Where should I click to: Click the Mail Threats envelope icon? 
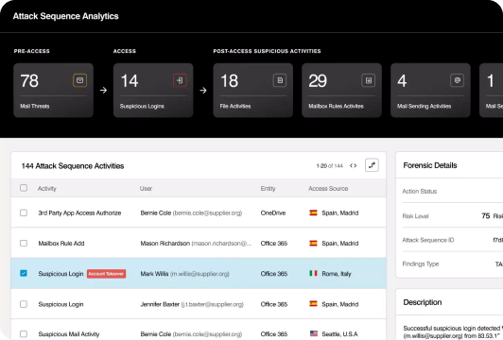tap(79, 80)
